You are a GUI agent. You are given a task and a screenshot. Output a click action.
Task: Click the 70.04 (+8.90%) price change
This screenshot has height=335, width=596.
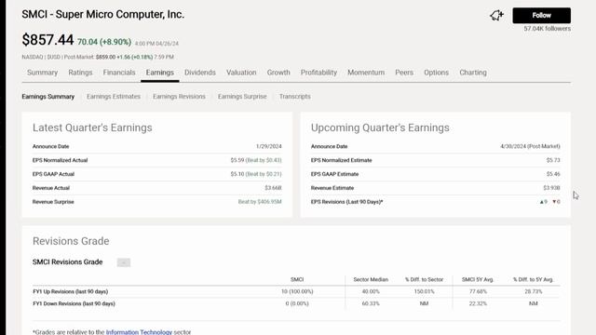pyautogui.click(x=104, y=42)
